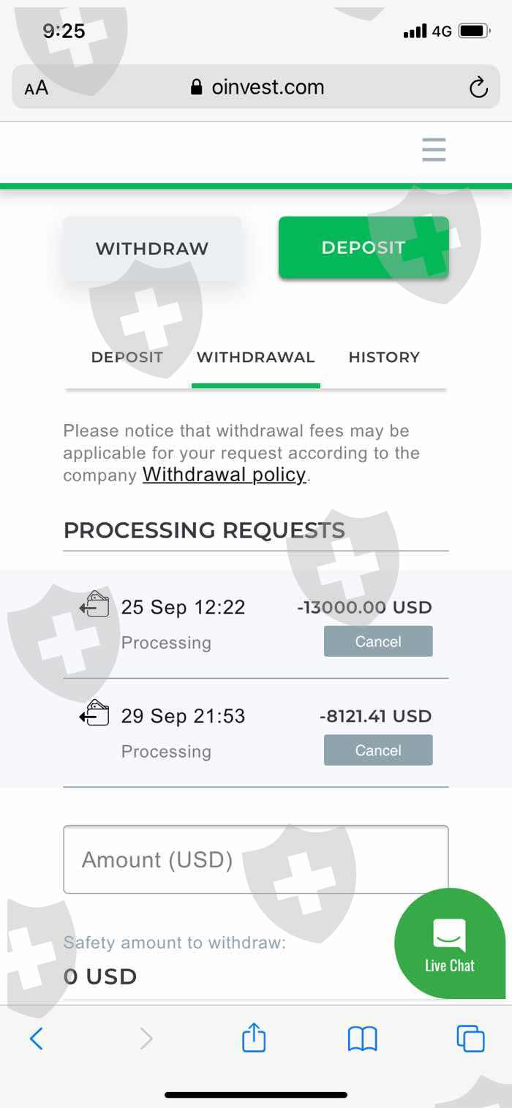Tap the Safari share icon
512x1108 pixels.
pyautogui.click(x=254, y=1038)
